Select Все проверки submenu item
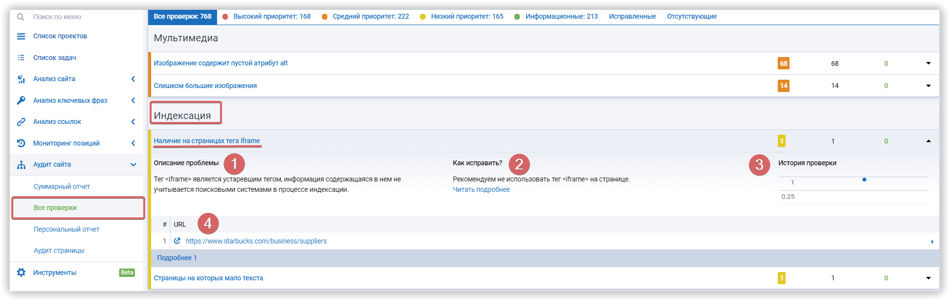 55,208
